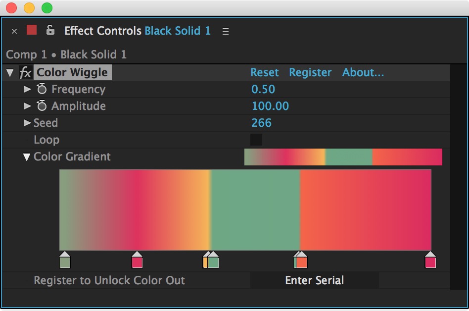Click the panel lock icon
The image size is (469, 311).
51,30
